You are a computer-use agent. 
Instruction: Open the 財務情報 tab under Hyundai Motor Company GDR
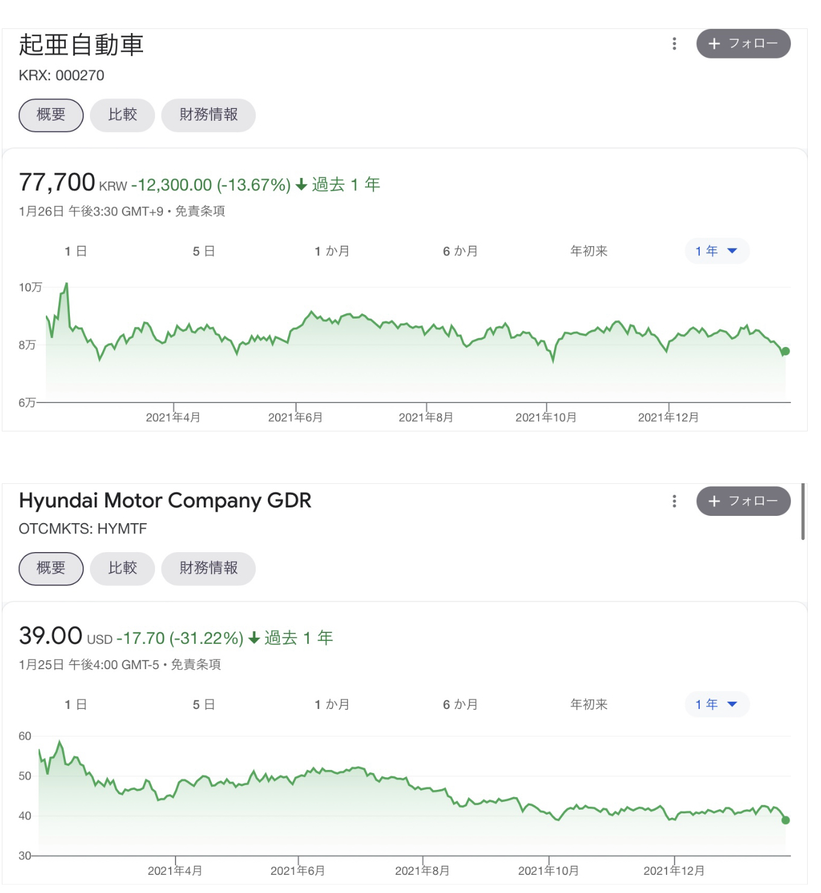[209, 568]
